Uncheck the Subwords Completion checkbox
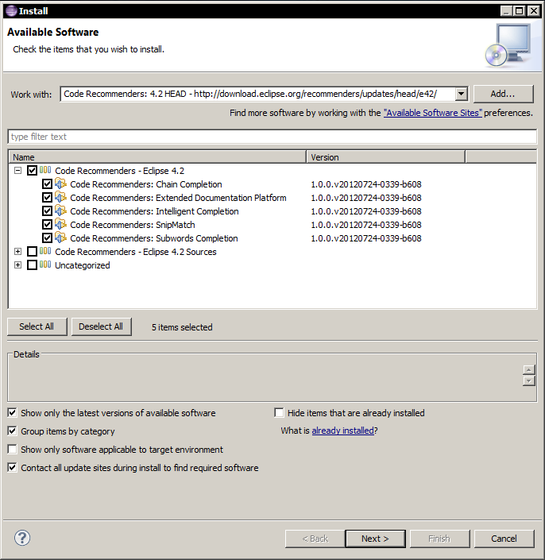The width and height of the screenshot is (545, 560). click(47, 238)
